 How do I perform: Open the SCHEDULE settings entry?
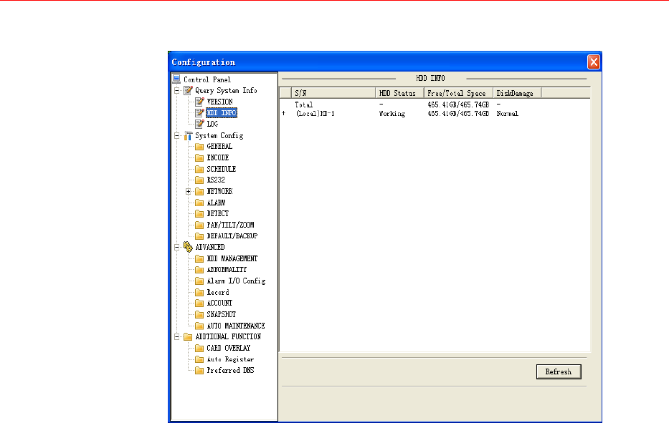coord(221,169)
